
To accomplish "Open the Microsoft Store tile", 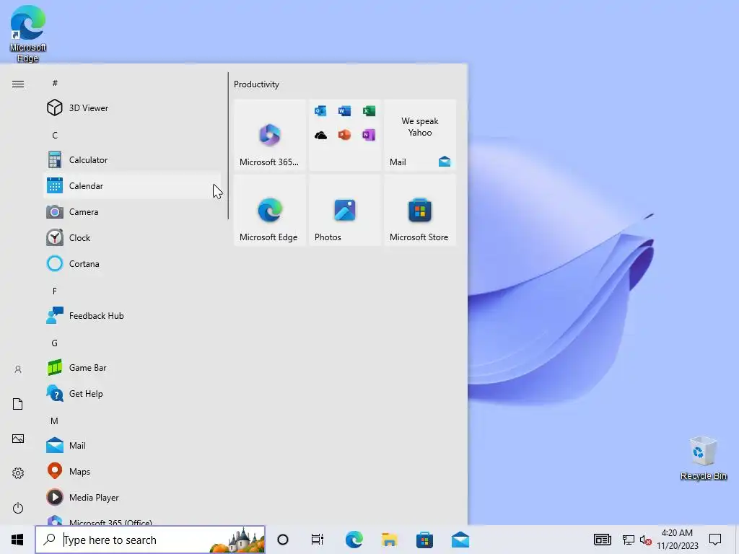I will pyautogui.click(x=420, y=210).
